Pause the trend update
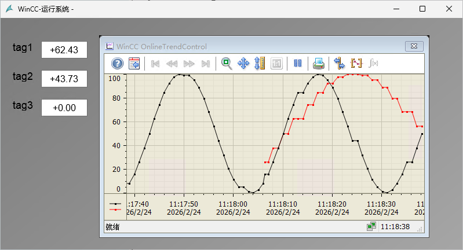 [297, 64]
